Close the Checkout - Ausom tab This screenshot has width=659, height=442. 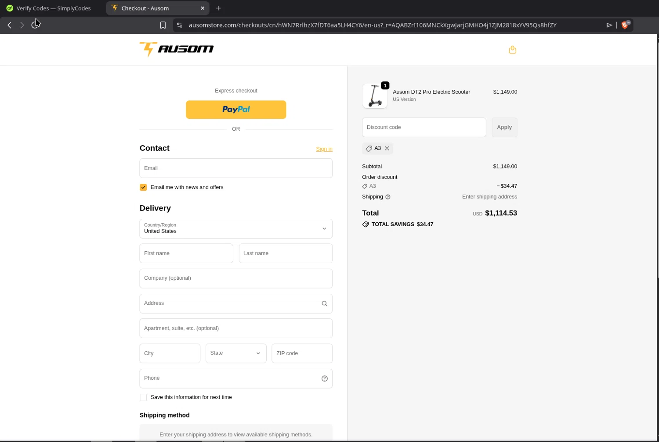click(x=203, y=8)
